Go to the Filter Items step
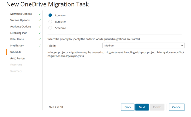The width and height of the screenshot is (191, 117). tap(17, 39)
